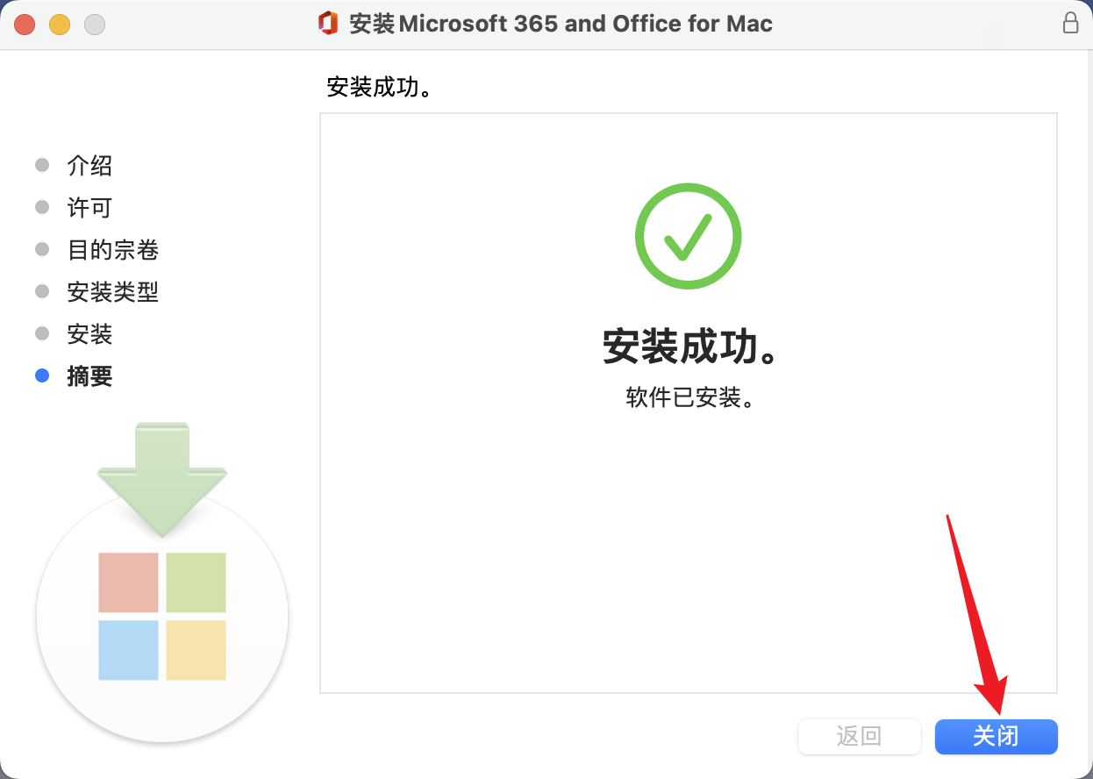
Task: Select the 介绍 step in sidebar
Action: pos(89,166)
